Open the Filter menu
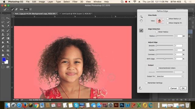Viewport: 195px width, 109px height. (x=75, y=2)
